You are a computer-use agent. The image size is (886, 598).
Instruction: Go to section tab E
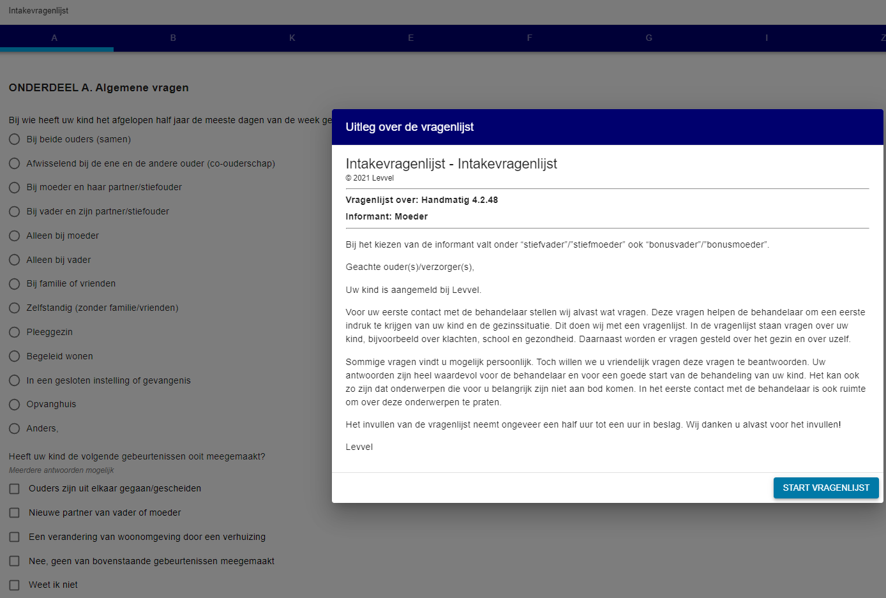point(410,38)
